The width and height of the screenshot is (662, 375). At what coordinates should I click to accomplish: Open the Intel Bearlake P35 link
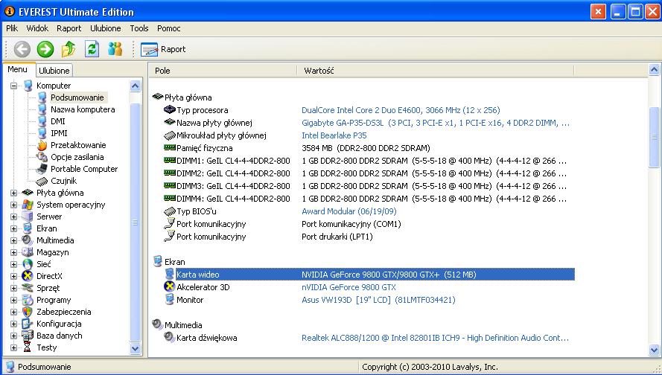tap(334, 135)
